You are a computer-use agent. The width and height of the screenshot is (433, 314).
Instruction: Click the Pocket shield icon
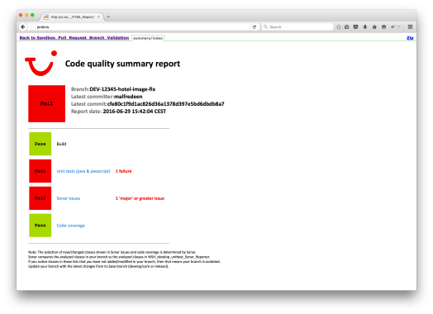pos(355,26)
